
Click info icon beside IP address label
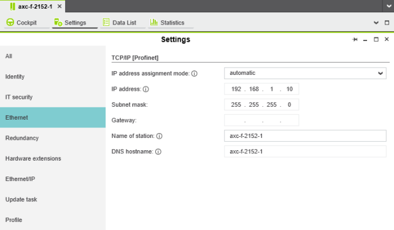[145, 89]
